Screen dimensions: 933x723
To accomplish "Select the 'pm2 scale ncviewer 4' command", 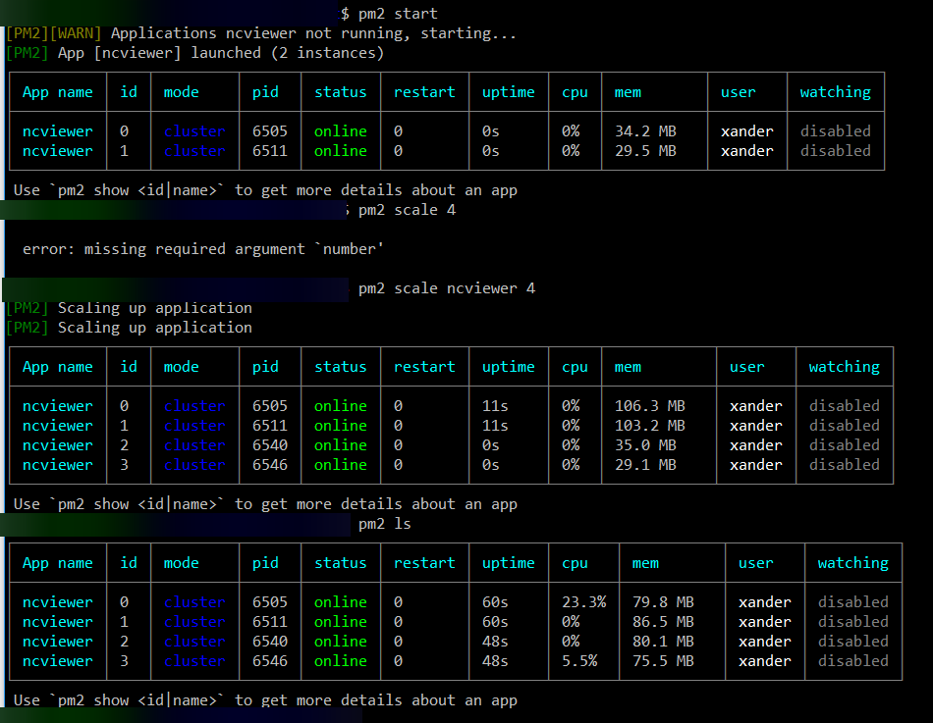I will pos(447,288).
